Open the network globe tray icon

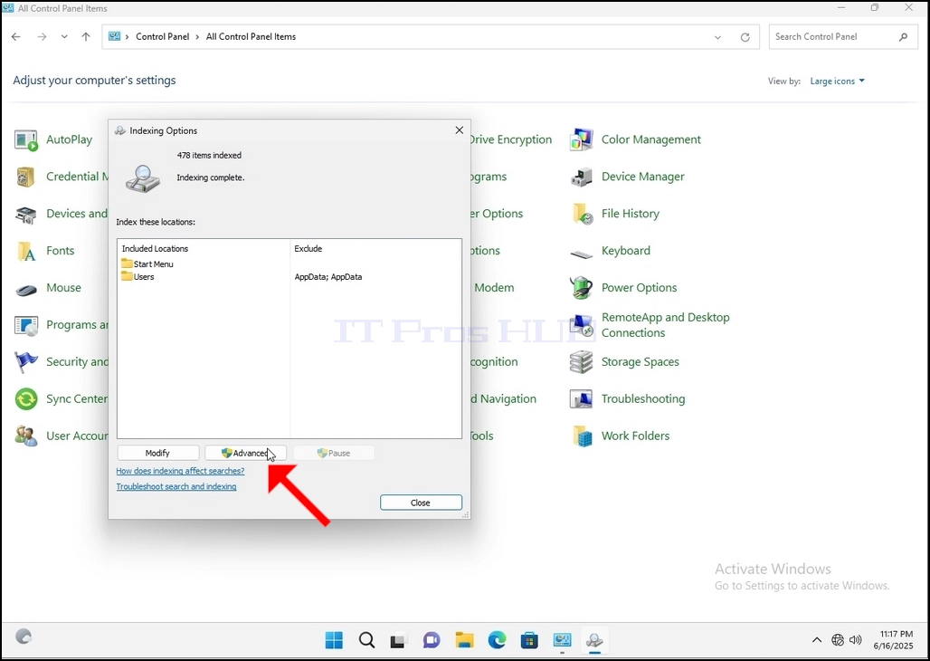[x=838, y=639]
